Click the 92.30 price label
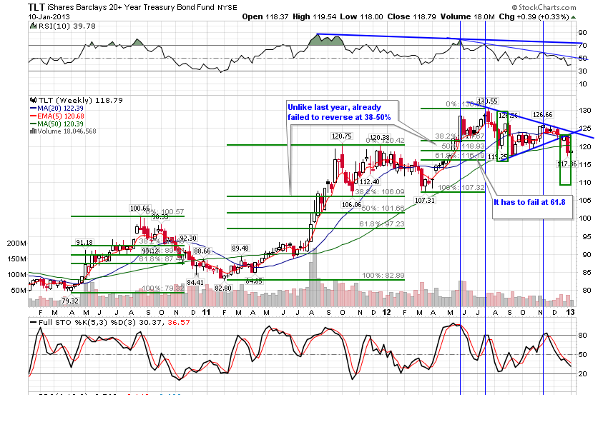This screenshot has width=603, height=422. pyautogui.click(x=188, y=238)
